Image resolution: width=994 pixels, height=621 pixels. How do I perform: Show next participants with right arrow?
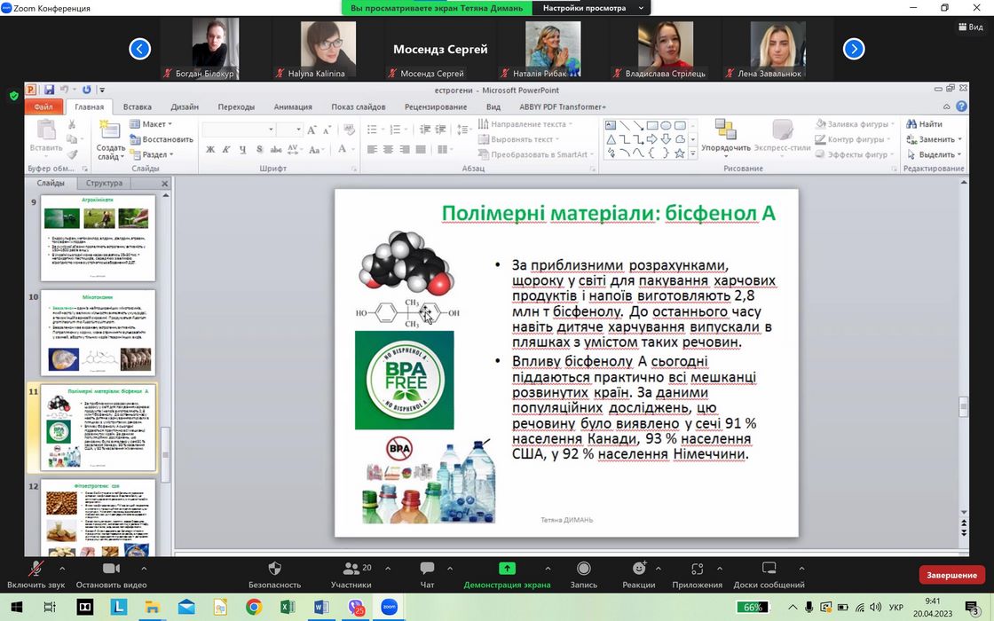pos(853,49)
